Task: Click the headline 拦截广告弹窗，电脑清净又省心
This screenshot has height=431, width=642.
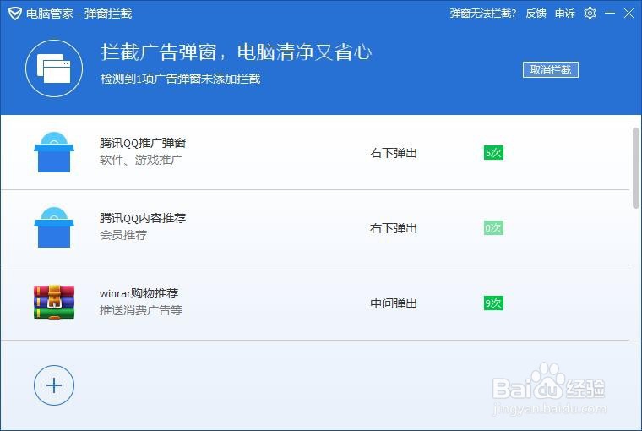Action: tap(237, 52)
